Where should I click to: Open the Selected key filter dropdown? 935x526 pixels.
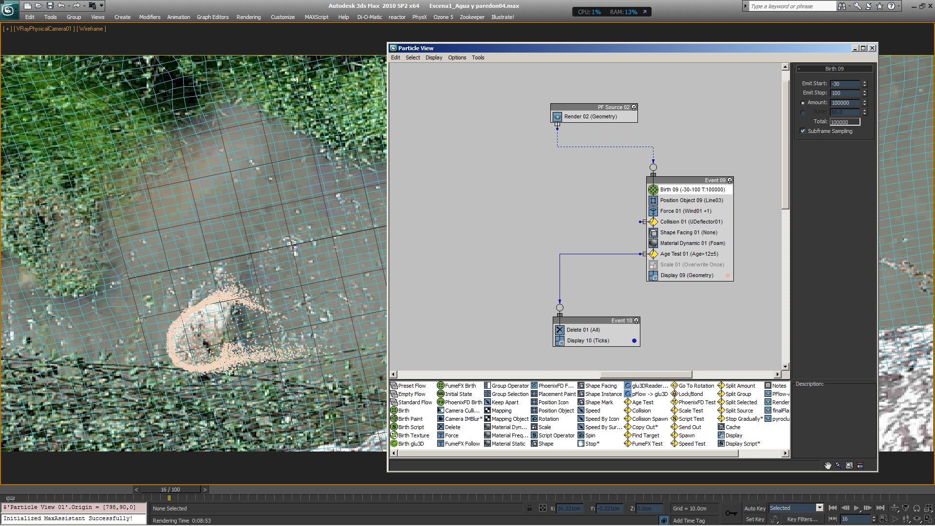pyautogui.click(x=820, y=508)
